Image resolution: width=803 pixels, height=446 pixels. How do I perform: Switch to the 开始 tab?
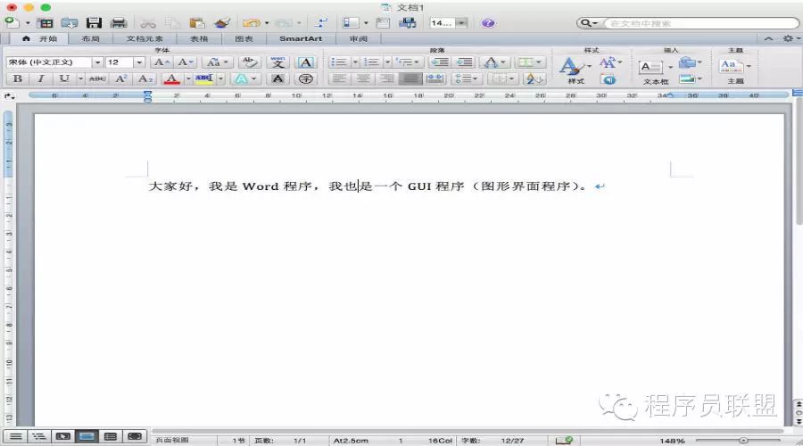pyautogui.click(x=41, y=39)
